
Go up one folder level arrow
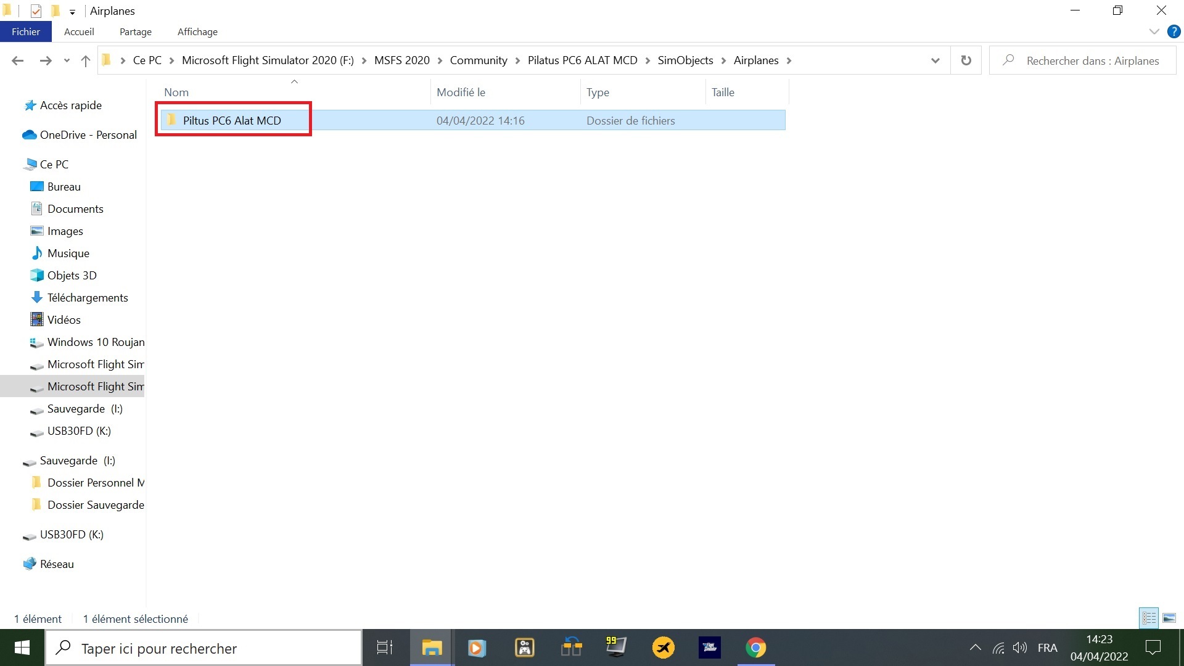(x=86, y=60)
